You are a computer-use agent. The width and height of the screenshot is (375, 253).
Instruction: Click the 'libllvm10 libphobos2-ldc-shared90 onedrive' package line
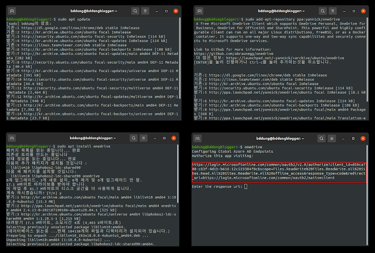(x=55, y=176)
